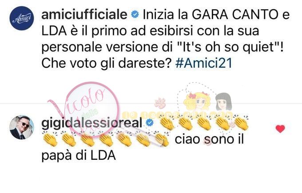Click the last clapping emoji on the comment's first line

coord(241,123)
